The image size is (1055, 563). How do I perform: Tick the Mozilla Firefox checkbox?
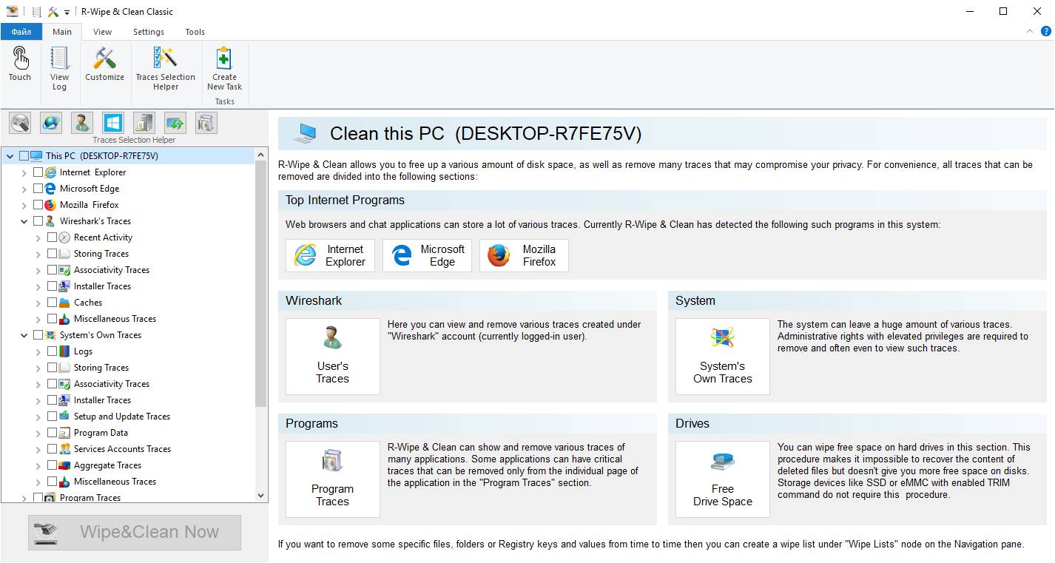(38, 205)
